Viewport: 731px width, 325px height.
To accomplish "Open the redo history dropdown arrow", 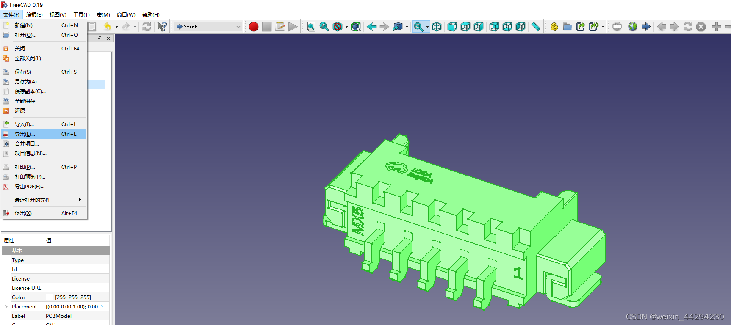I will (x=135, y=27).
